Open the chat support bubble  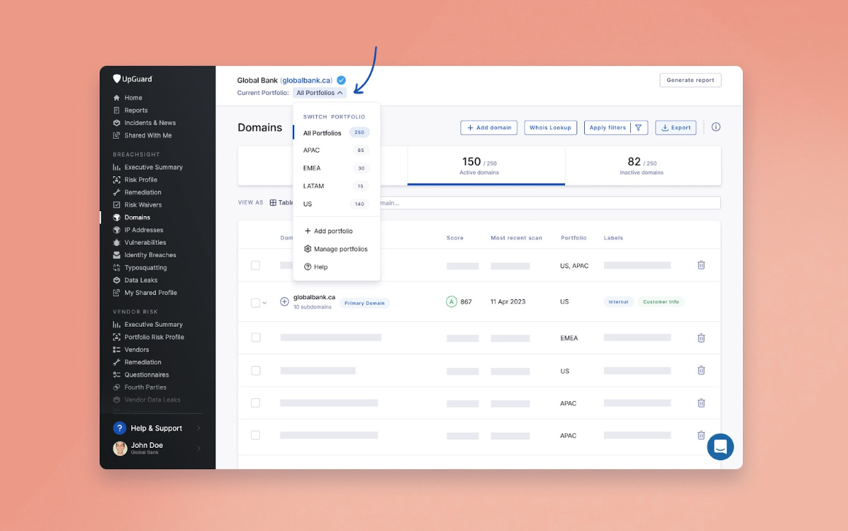[720, 447]
